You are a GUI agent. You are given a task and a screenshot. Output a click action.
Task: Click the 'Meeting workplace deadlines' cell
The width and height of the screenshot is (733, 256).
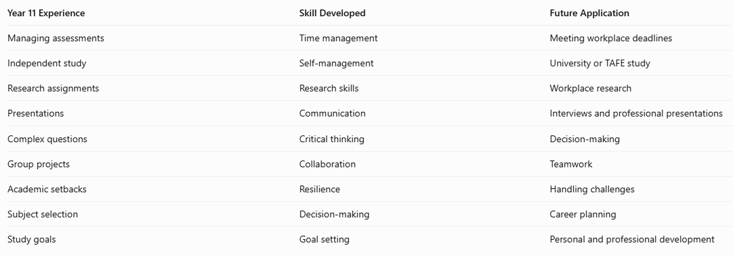pos(611,39)
